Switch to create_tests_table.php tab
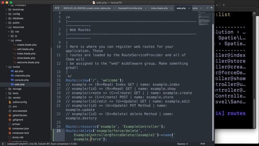Image resolution: width=259 pixels, height=146 pixels. click(x=87, y=8)
